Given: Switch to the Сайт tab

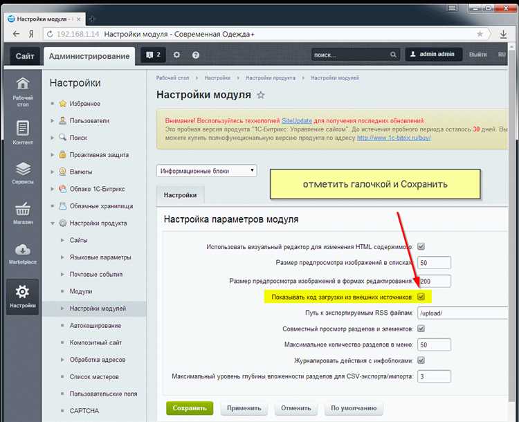Looking at the screenshot, I should [x=25, y=56].
